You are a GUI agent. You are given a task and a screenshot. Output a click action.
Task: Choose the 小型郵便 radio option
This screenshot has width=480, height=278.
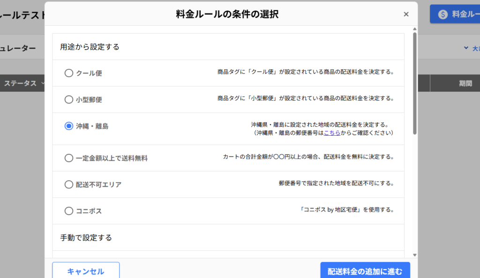pos(69,99)
